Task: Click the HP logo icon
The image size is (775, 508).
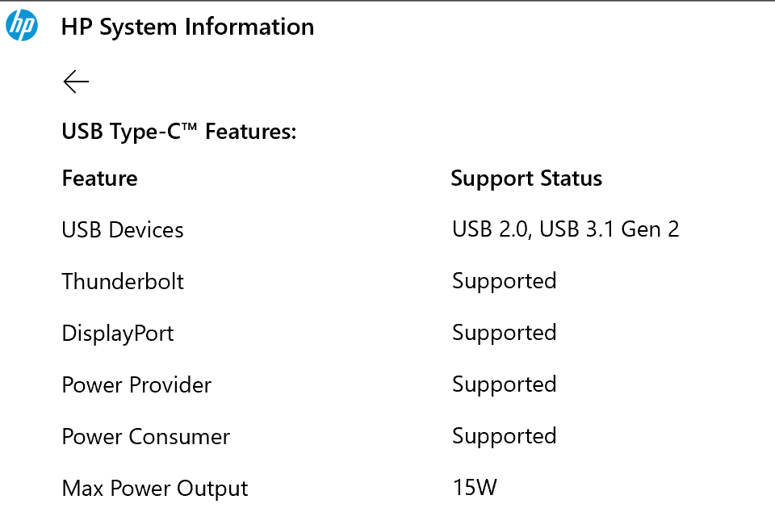Action: [23, 25]
